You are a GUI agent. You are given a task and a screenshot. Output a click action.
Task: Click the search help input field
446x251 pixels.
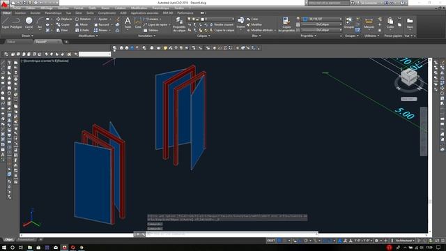click(x=328, y=3)
